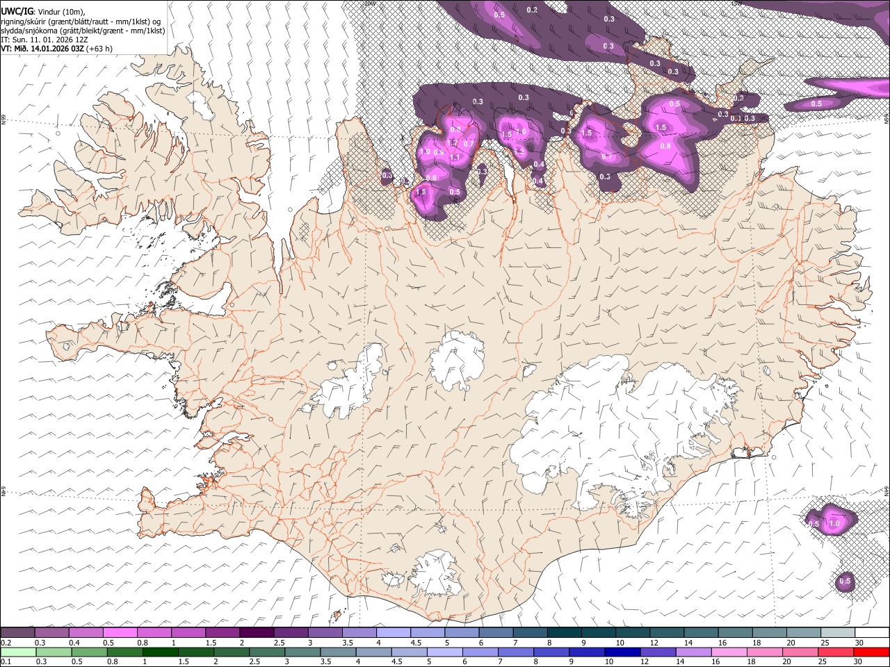Viewport: 890px width, 667px height.
Task: Pick upper legend light gray swatch 25–30
Action: (x=839, y=632)
